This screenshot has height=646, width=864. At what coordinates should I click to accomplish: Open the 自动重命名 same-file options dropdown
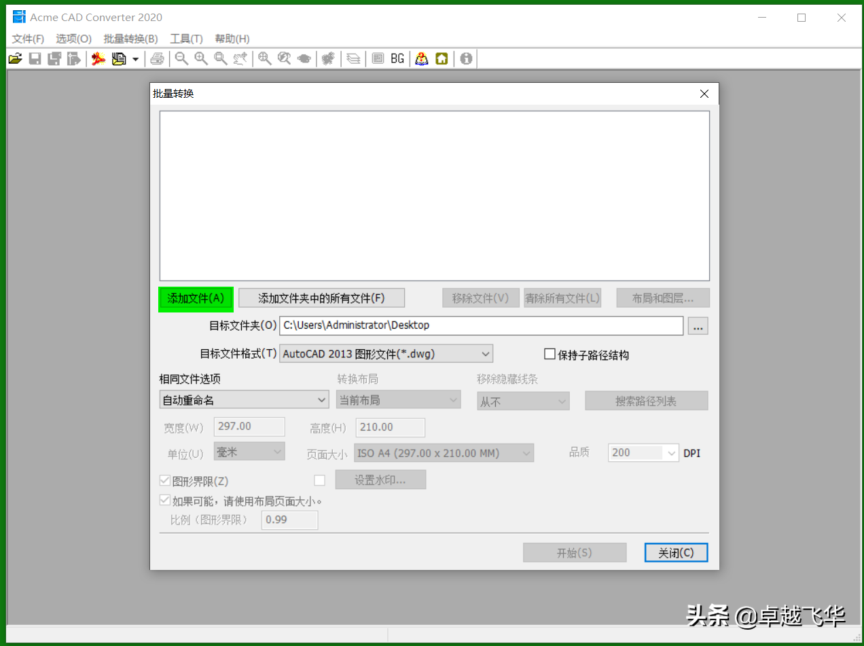[x=245, y=400]
